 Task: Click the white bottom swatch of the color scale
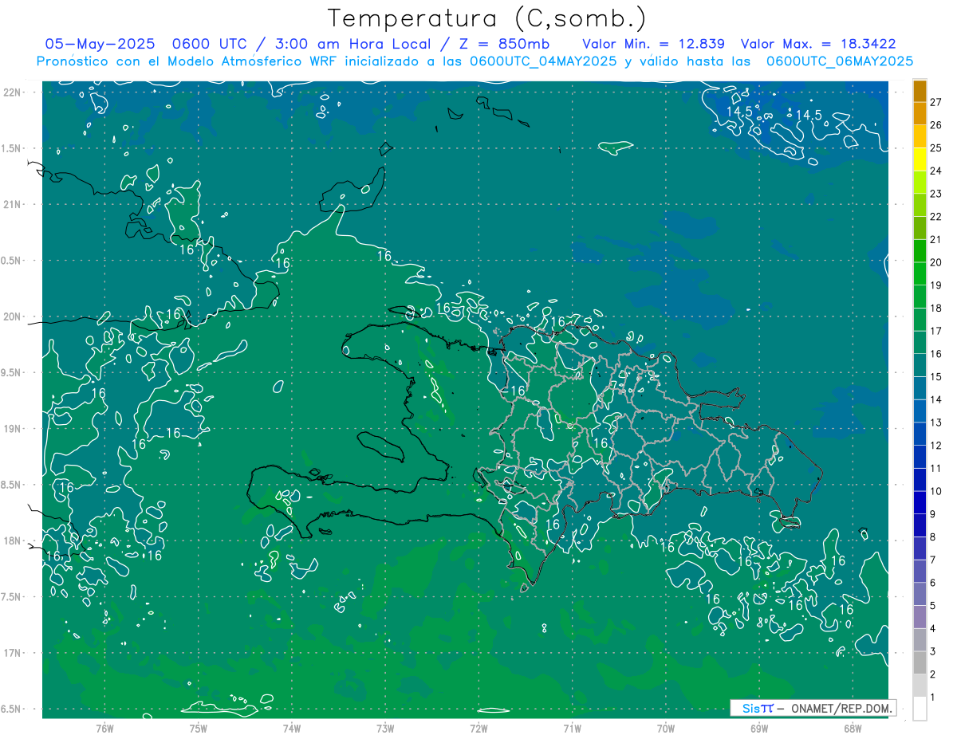[920, 709]
